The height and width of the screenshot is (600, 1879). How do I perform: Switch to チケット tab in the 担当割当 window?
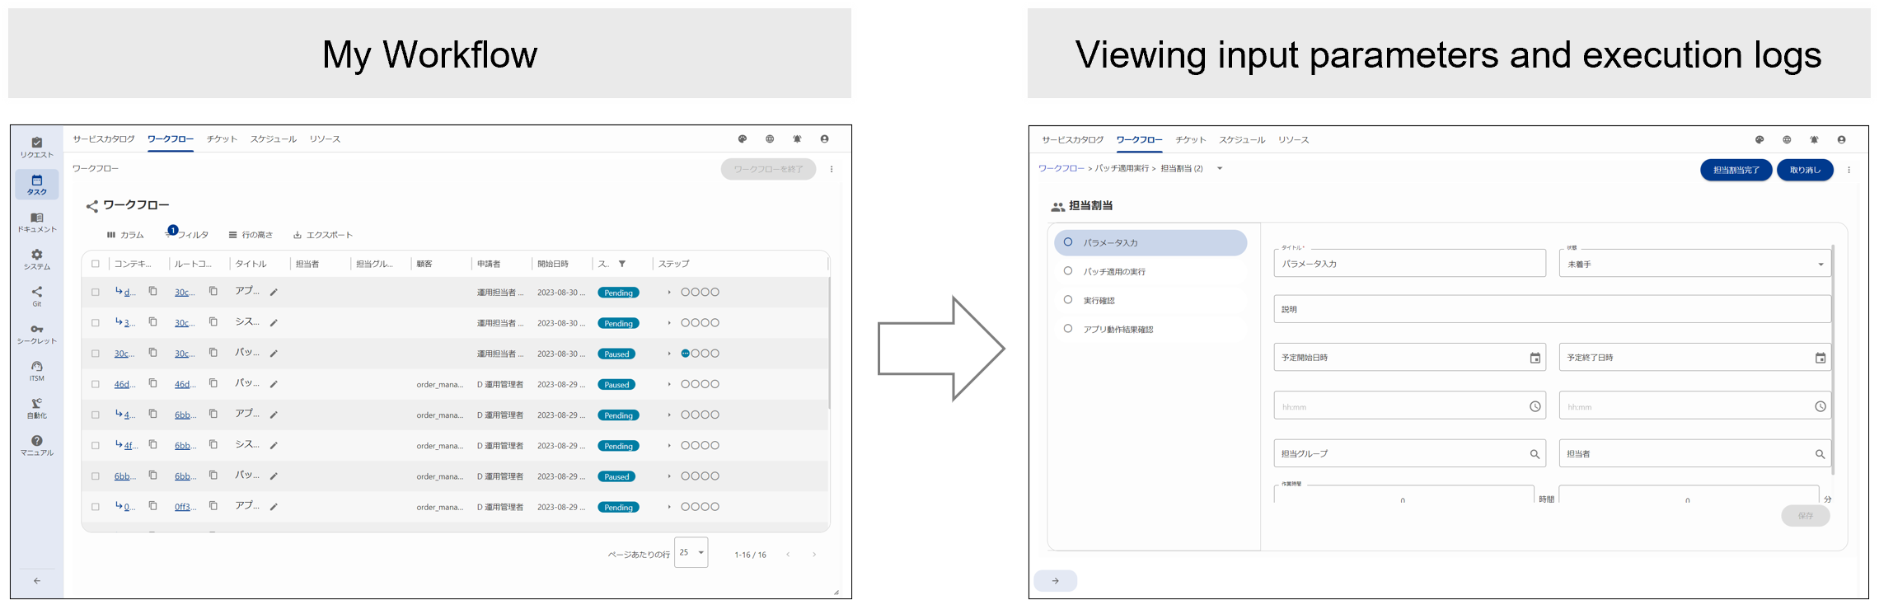tap(1190, 140)
